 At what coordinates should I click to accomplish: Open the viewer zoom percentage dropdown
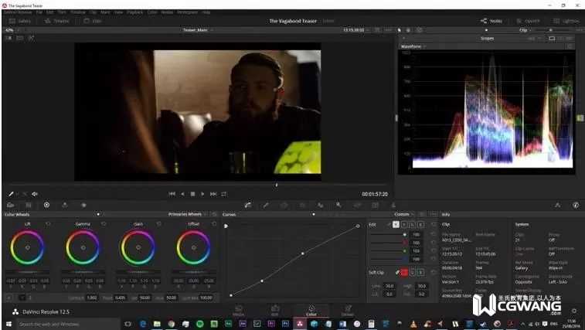pyautogui.click(x=11, y=30)
